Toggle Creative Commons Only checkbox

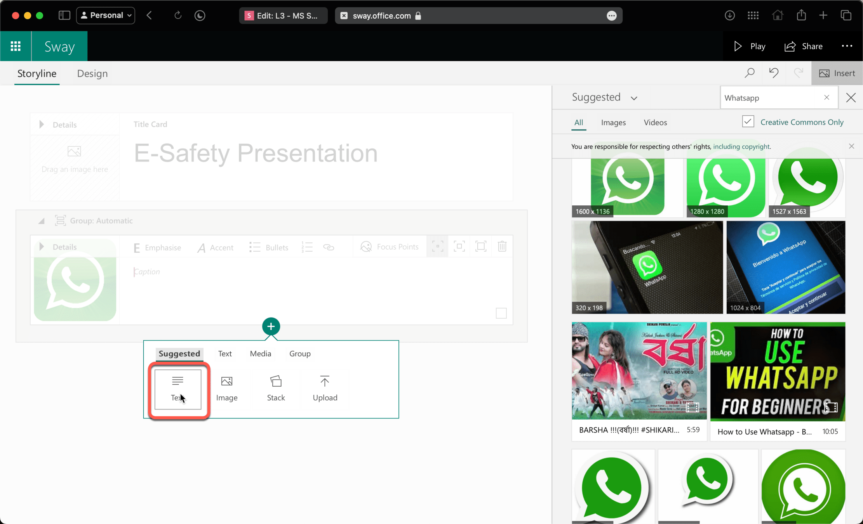(x=748, y=122)
